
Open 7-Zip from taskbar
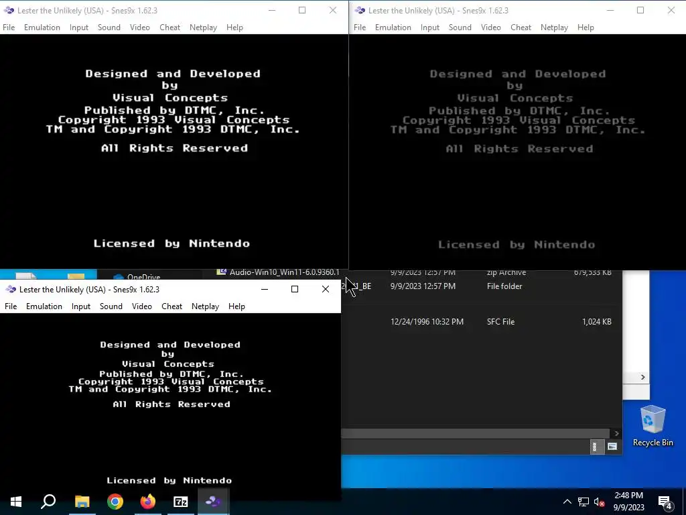click(181, 502)
